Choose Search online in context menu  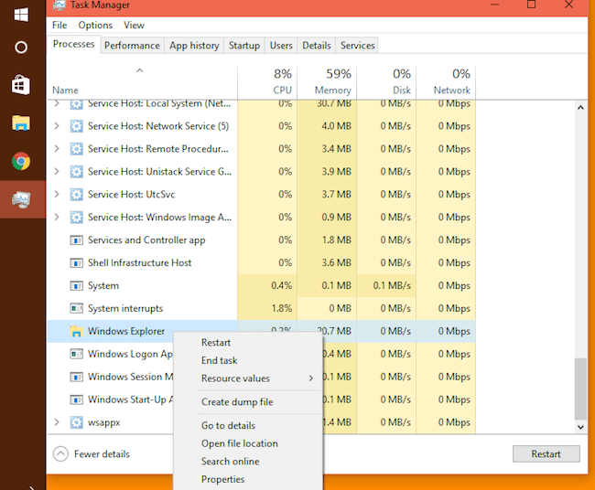[x=231, y=461]
